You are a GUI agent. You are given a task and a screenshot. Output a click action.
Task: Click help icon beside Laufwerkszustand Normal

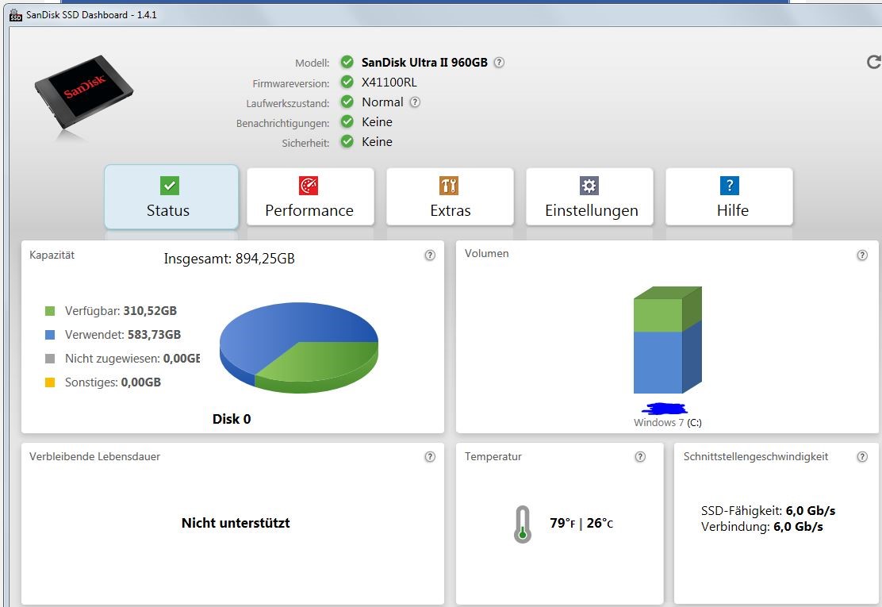415,102
